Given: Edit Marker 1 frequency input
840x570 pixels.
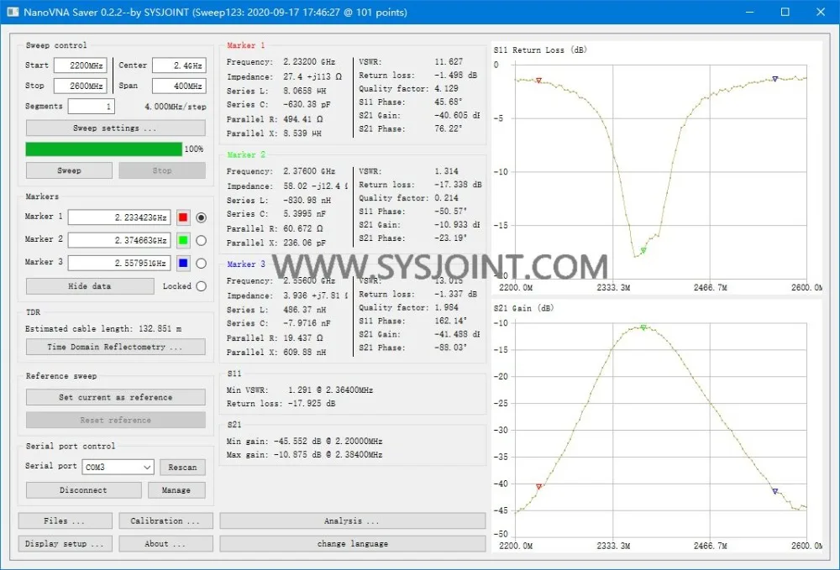Looking at the screenshot, I should pyautogui.click(x=119, y=217).
